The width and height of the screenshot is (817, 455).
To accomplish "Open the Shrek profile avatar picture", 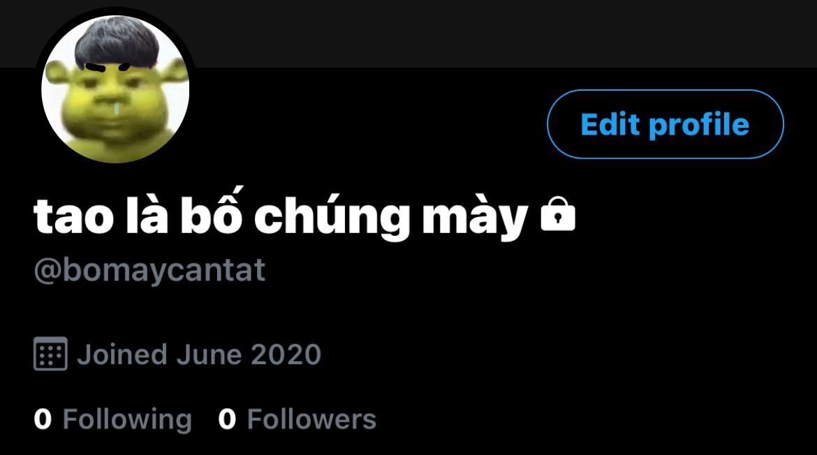I will pyautogui.click(x=115, y=89).
